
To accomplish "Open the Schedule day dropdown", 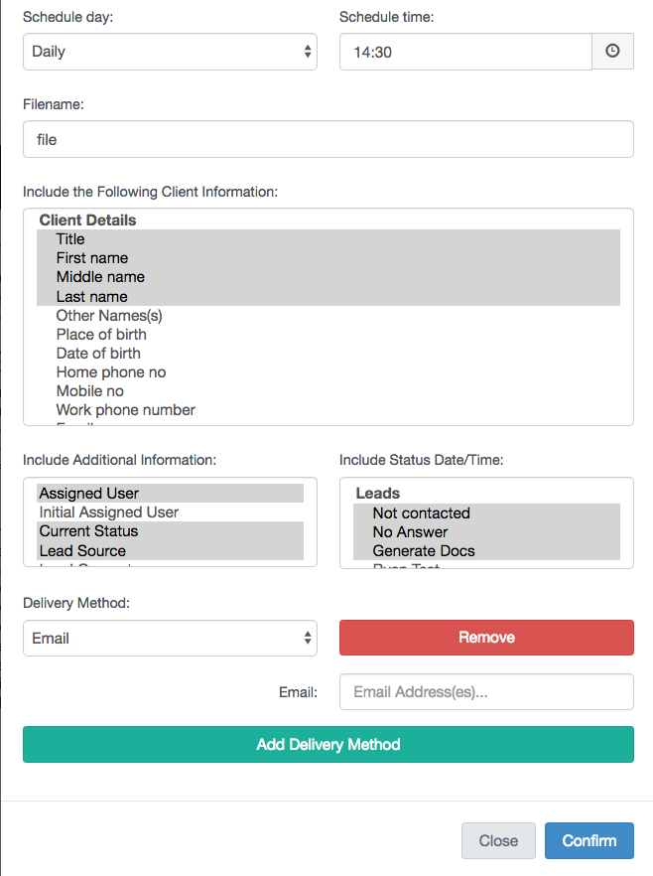I will (x=170, y=52).
